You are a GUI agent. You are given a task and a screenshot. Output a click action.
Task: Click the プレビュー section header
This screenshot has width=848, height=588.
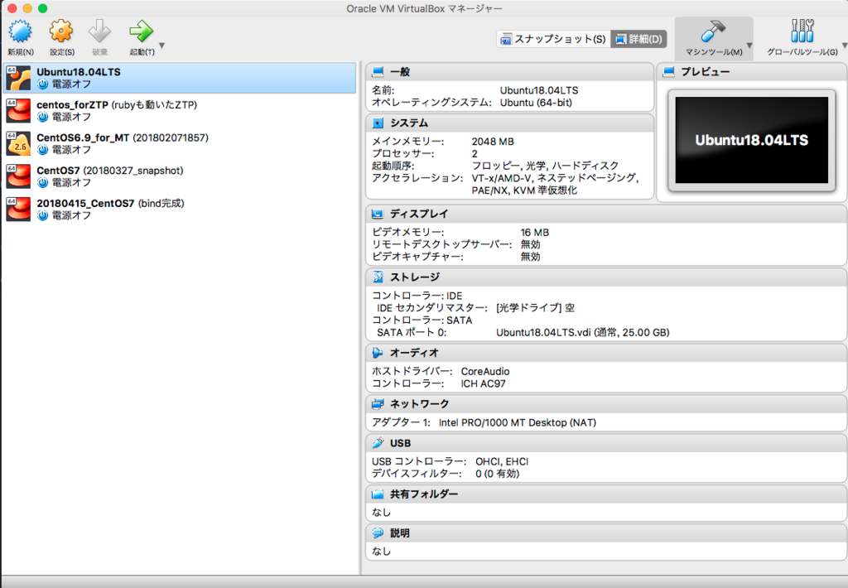point(752,72)
